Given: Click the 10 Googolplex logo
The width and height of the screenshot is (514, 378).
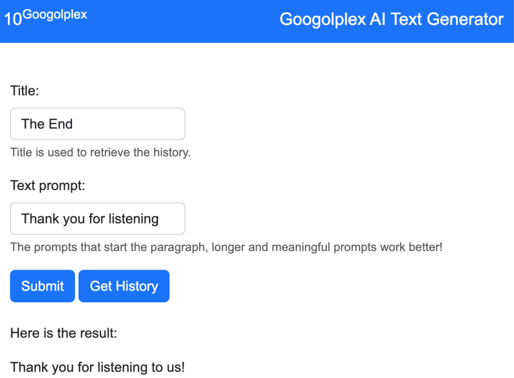Looking at the screenshot, I should click(x=46, y=17).
